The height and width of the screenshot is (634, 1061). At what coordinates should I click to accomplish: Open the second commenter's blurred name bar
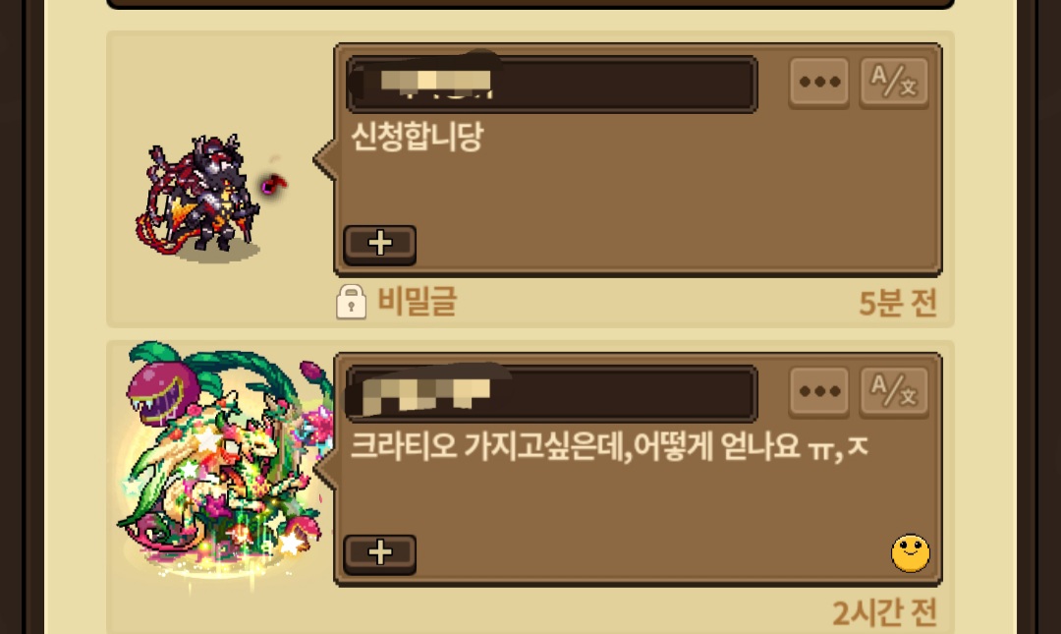551,393
